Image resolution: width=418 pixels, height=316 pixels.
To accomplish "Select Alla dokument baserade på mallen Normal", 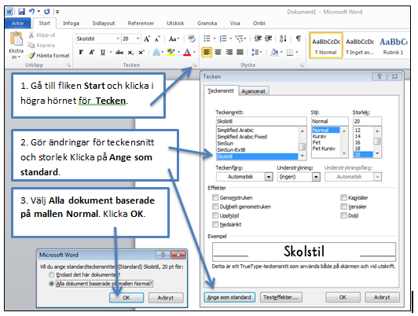I will pyautogui.click(x=51, y=284).
